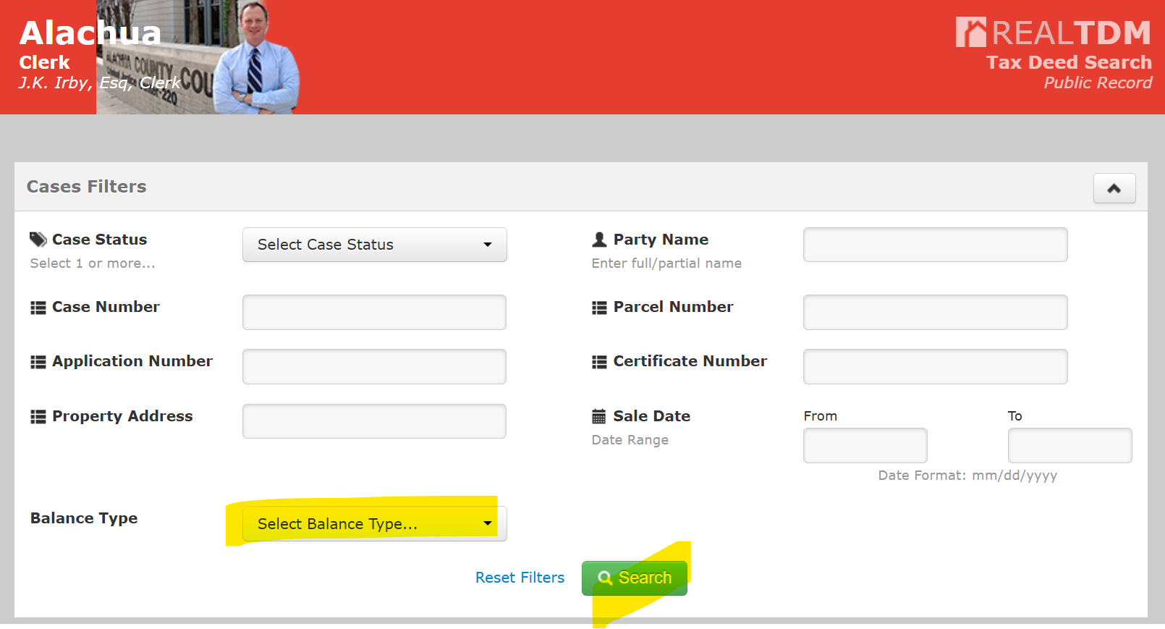Viewport: 1165px width, 629px height.
Task: Click the list icon beside Parcel Number
Action: (599, 308)
